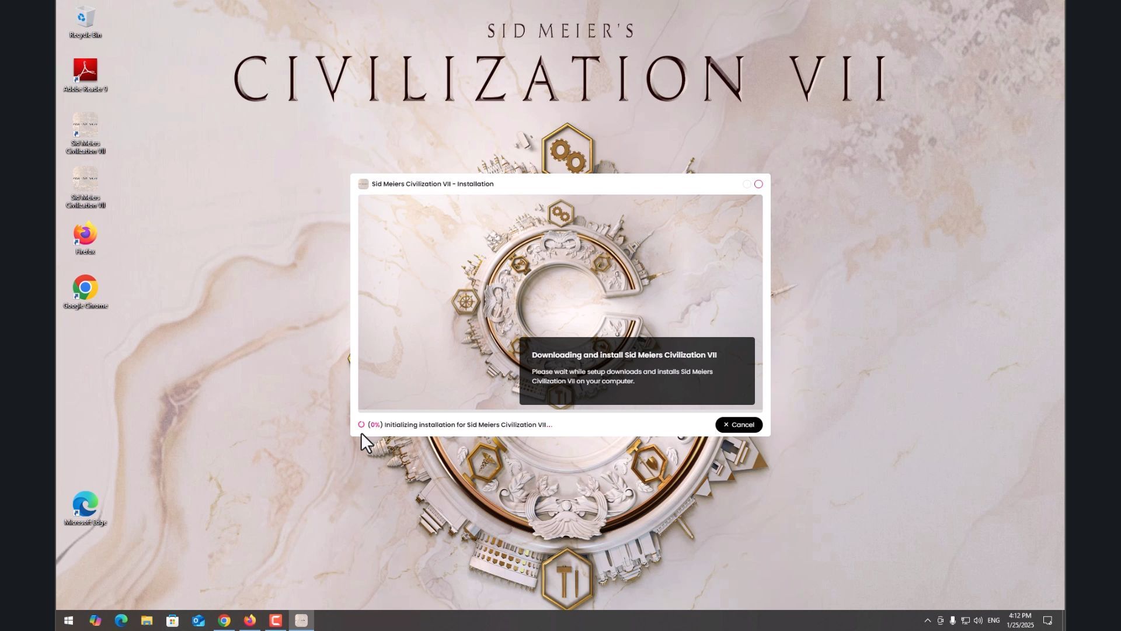Image resolution: width=1121 pixels, height=631 pixels.
Task: Expand the hidden system tray icons chevron
Action: coord(927,620)
